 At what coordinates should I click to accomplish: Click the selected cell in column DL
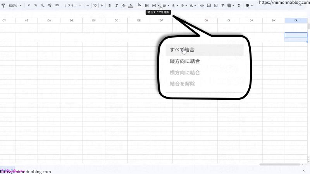(x=296, y=35)
